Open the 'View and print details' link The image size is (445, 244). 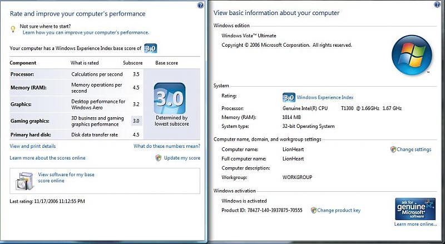[x=33, y=146]
